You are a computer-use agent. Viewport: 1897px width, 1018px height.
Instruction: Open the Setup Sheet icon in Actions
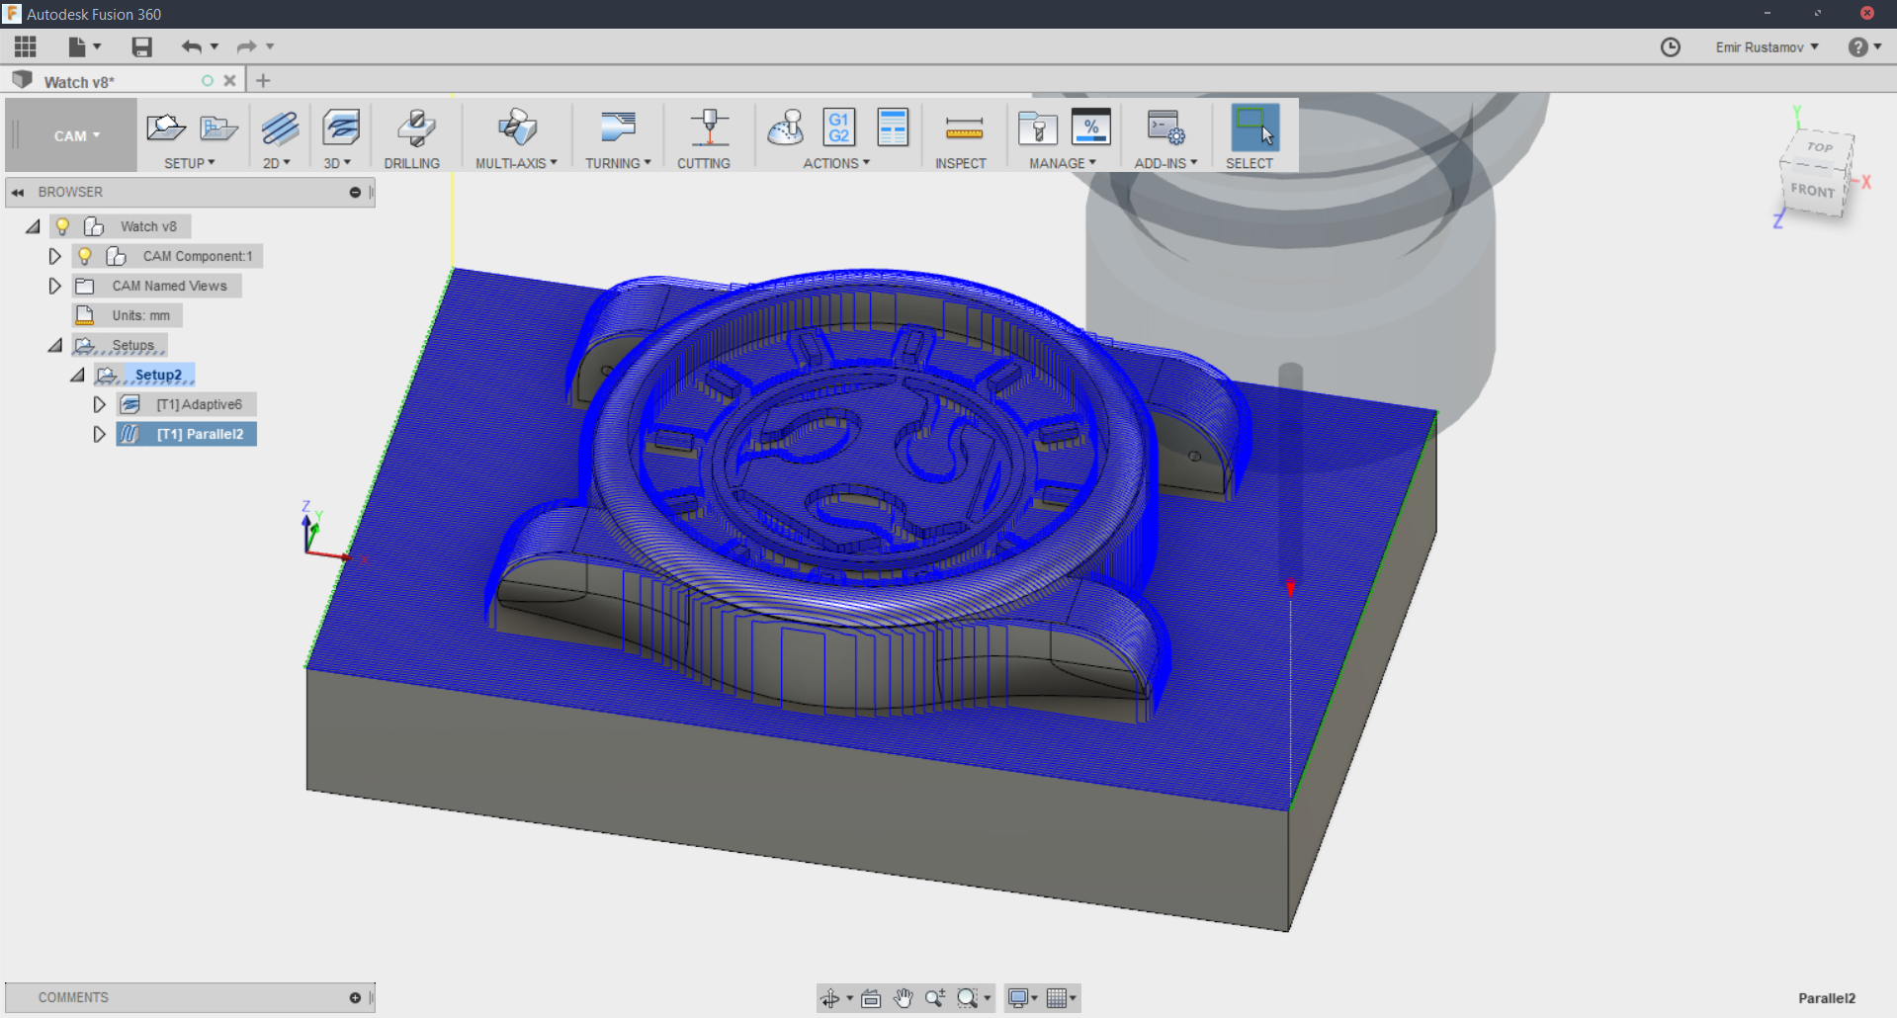point(893,127)
